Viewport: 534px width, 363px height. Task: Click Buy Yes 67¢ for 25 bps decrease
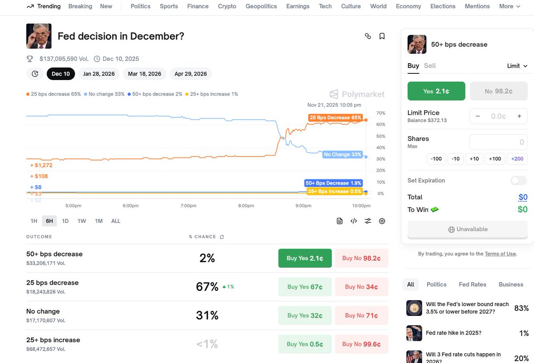tap(305, 287)
